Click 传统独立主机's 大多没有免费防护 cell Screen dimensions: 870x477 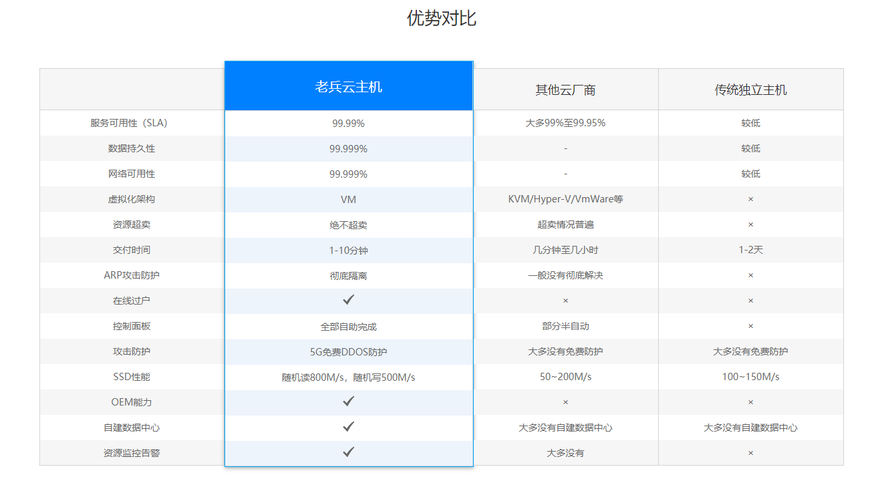coord(750,351)
